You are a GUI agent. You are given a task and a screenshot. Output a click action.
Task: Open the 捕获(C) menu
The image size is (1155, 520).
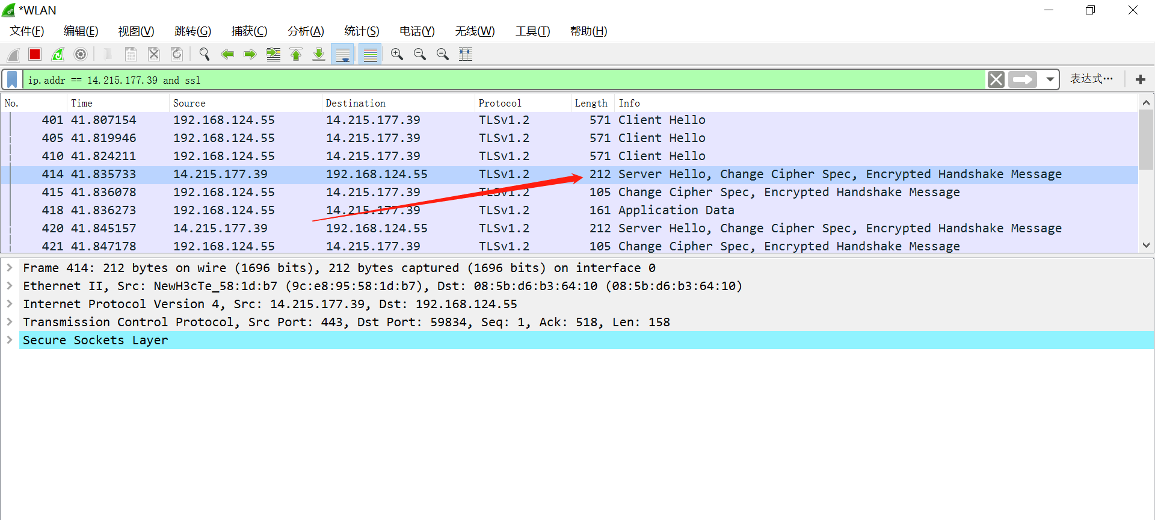tap(249, 31)
